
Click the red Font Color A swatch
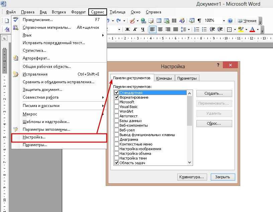point(252,29)
